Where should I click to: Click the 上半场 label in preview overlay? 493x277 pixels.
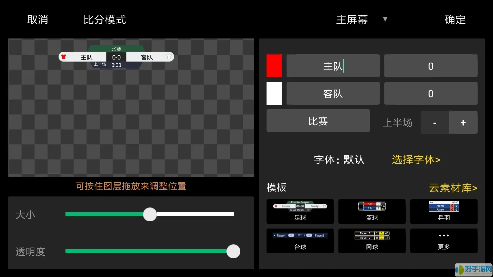(100, 64)
